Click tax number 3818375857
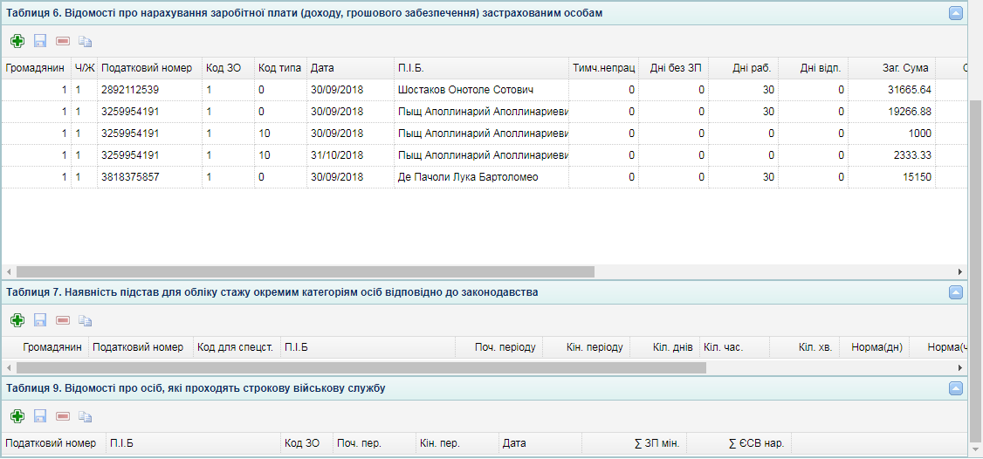The image size is (983, 459). (130, 177)
